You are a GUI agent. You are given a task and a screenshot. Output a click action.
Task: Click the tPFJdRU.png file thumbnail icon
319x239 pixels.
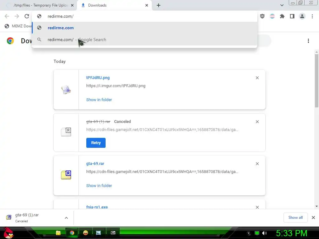66,90
